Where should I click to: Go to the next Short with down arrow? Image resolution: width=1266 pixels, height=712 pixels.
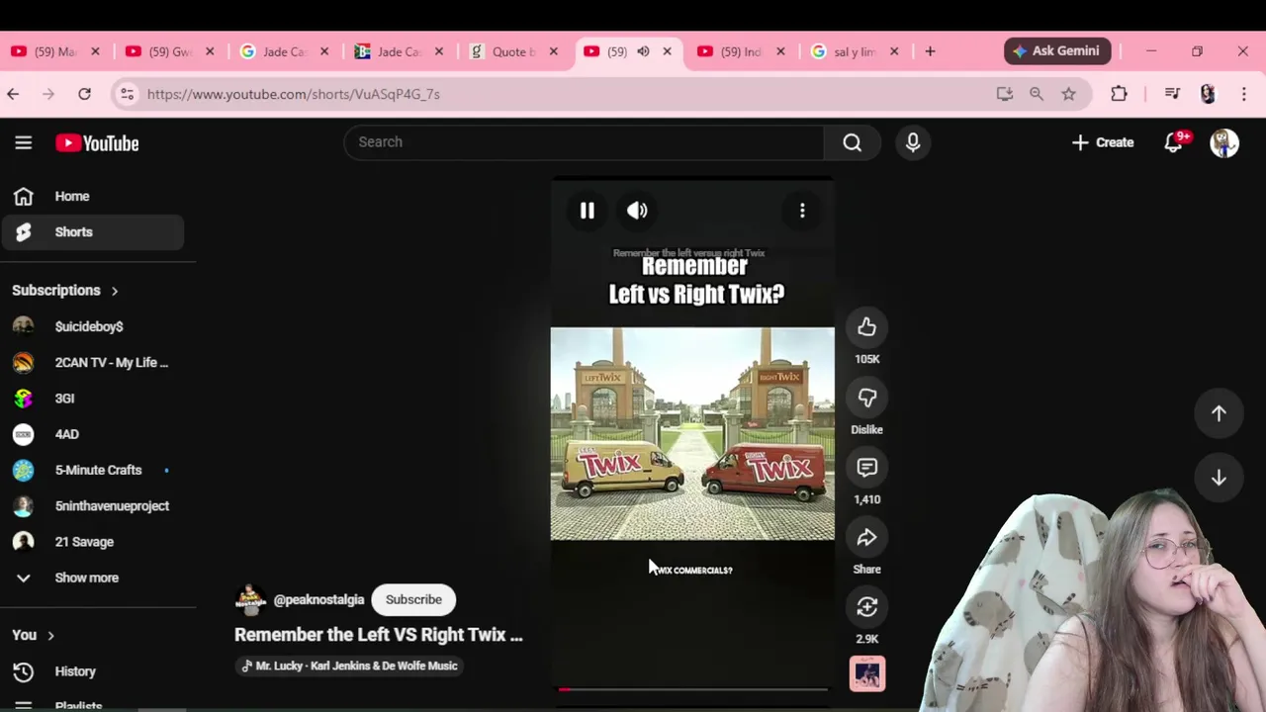click(1219, 478)
